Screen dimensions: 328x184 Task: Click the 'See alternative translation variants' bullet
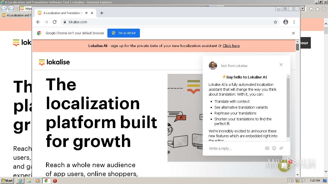(x=241, y=107)
